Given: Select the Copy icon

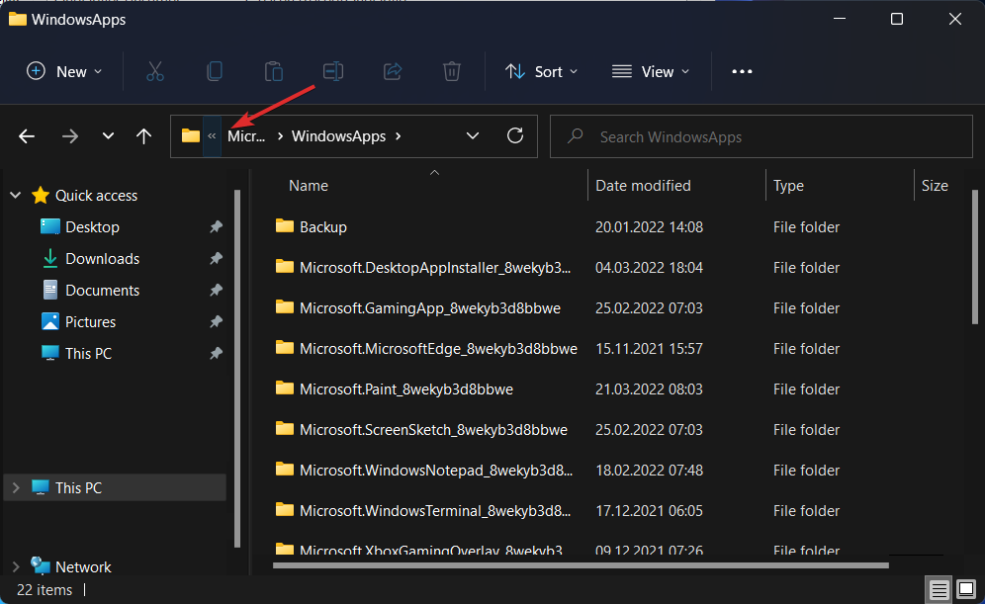Looking at the screenshot, I should coord(214,71).
